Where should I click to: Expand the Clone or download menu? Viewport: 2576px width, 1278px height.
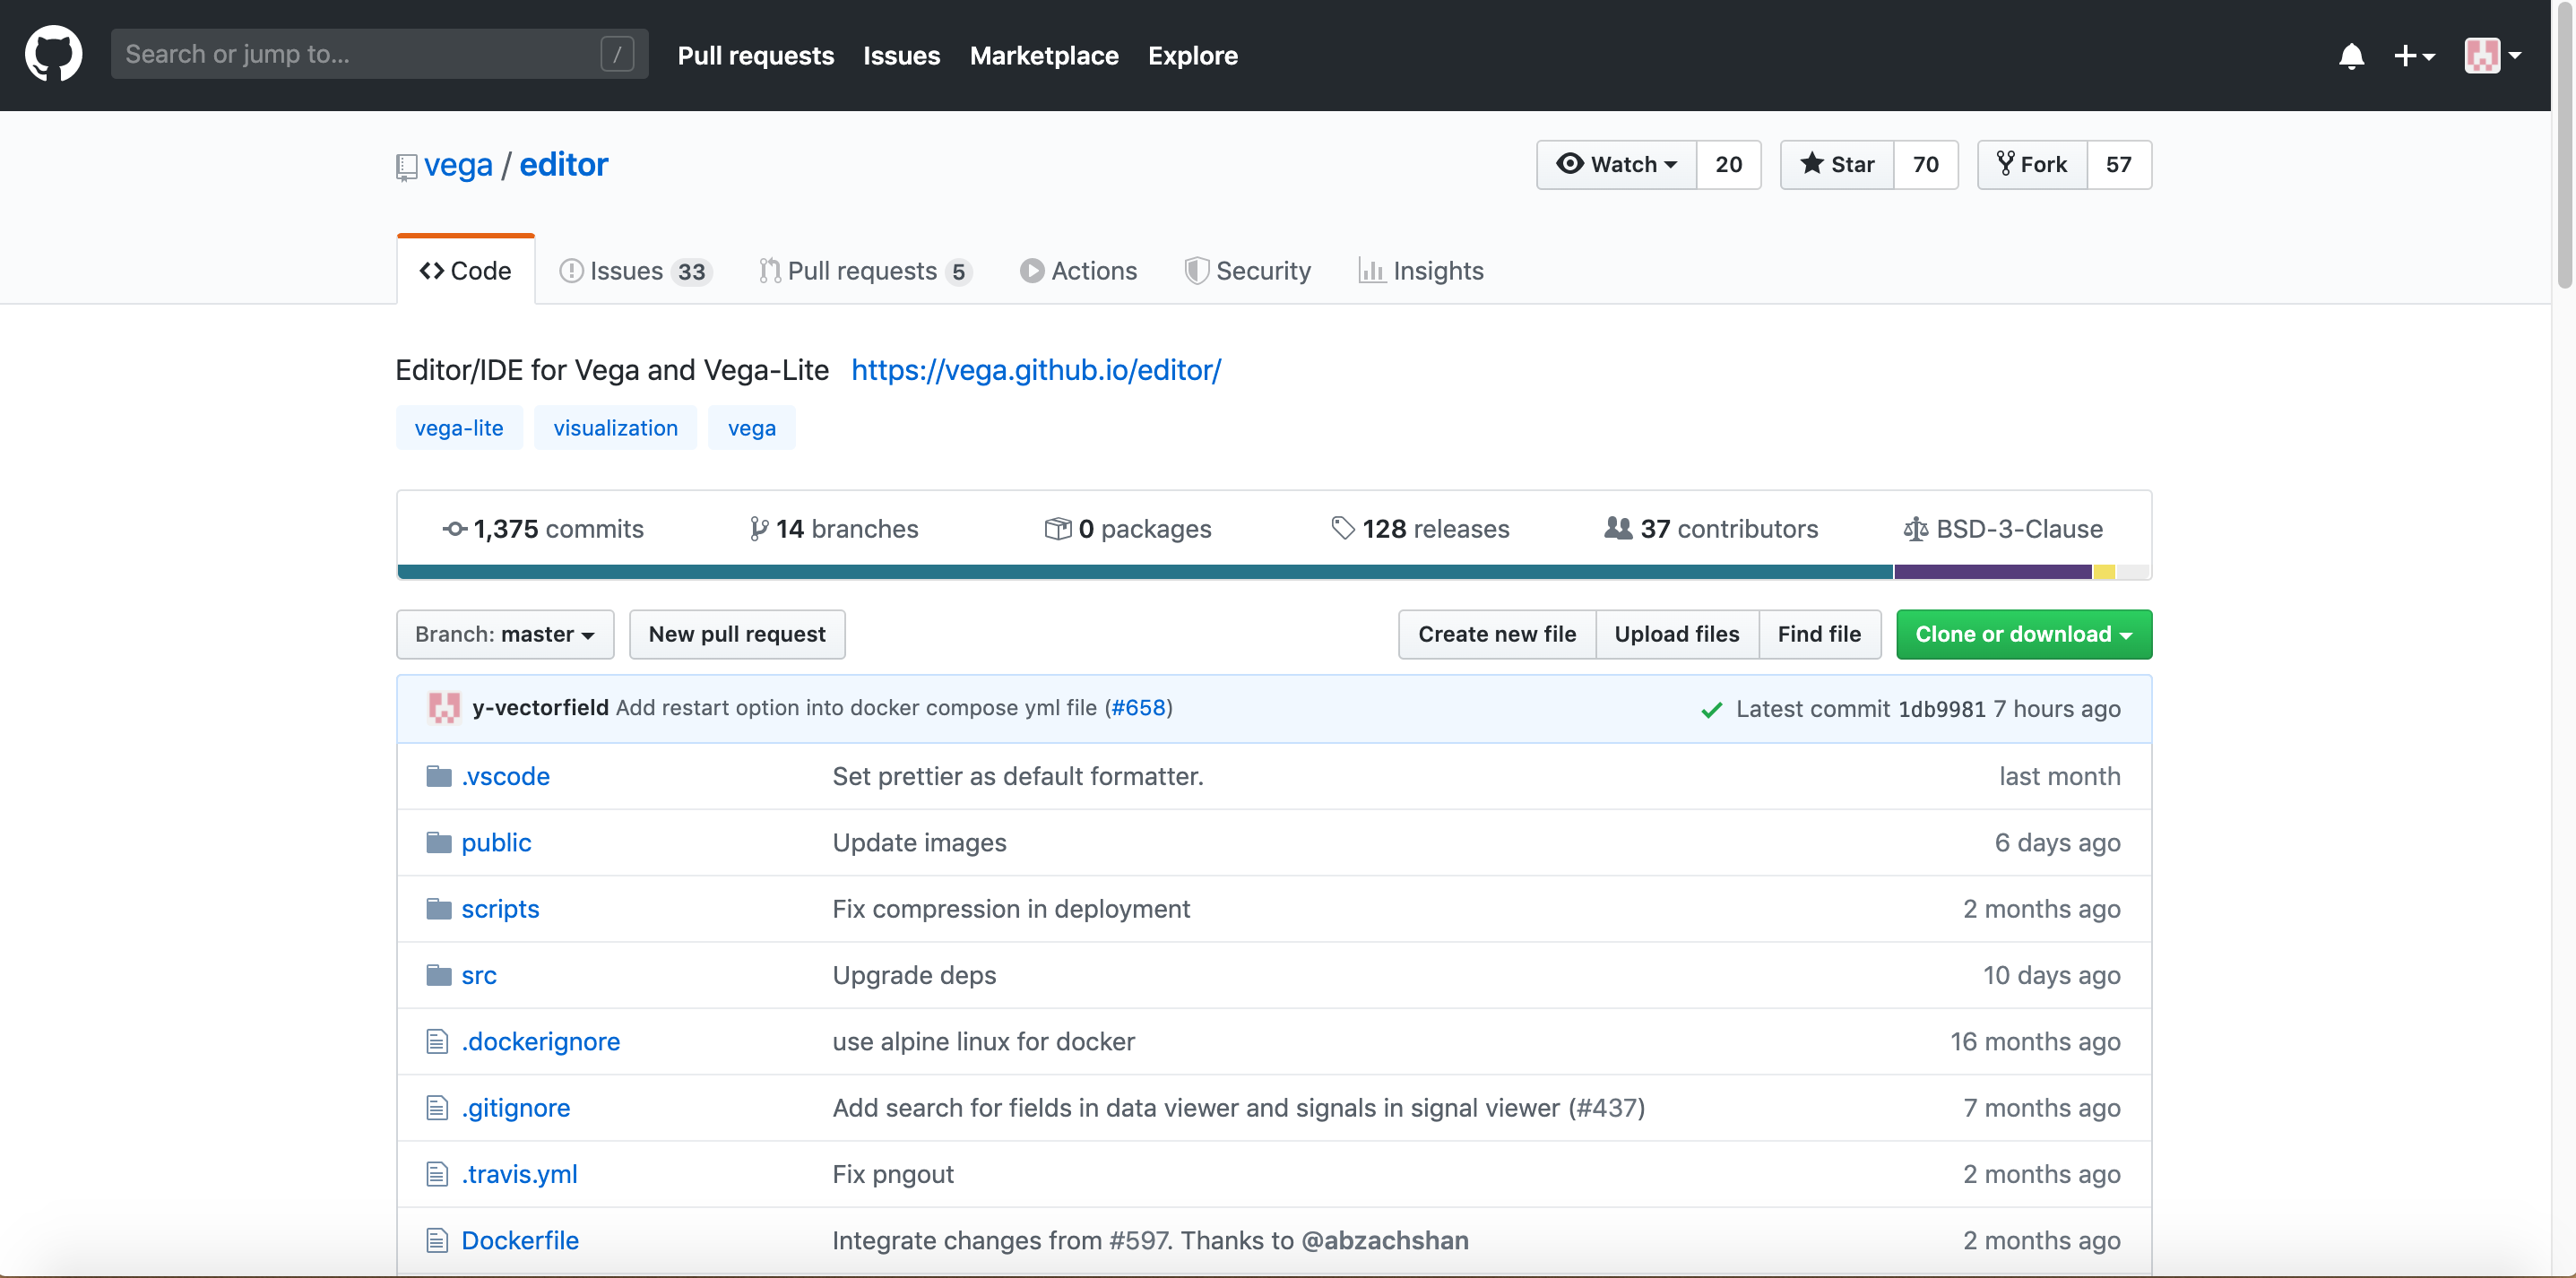point(2023,634)
